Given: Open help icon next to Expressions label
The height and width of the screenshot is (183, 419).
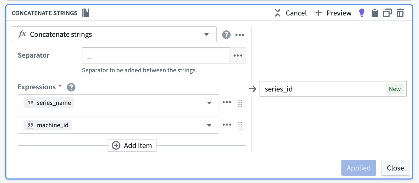Looking at the screenshot, I should pos(71,87).
